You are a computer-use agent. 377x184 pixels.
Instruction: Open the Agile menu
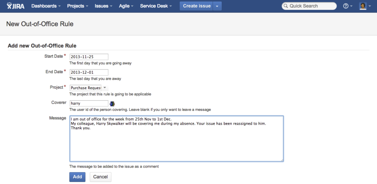pyautogui.click(x=127, y=6)
